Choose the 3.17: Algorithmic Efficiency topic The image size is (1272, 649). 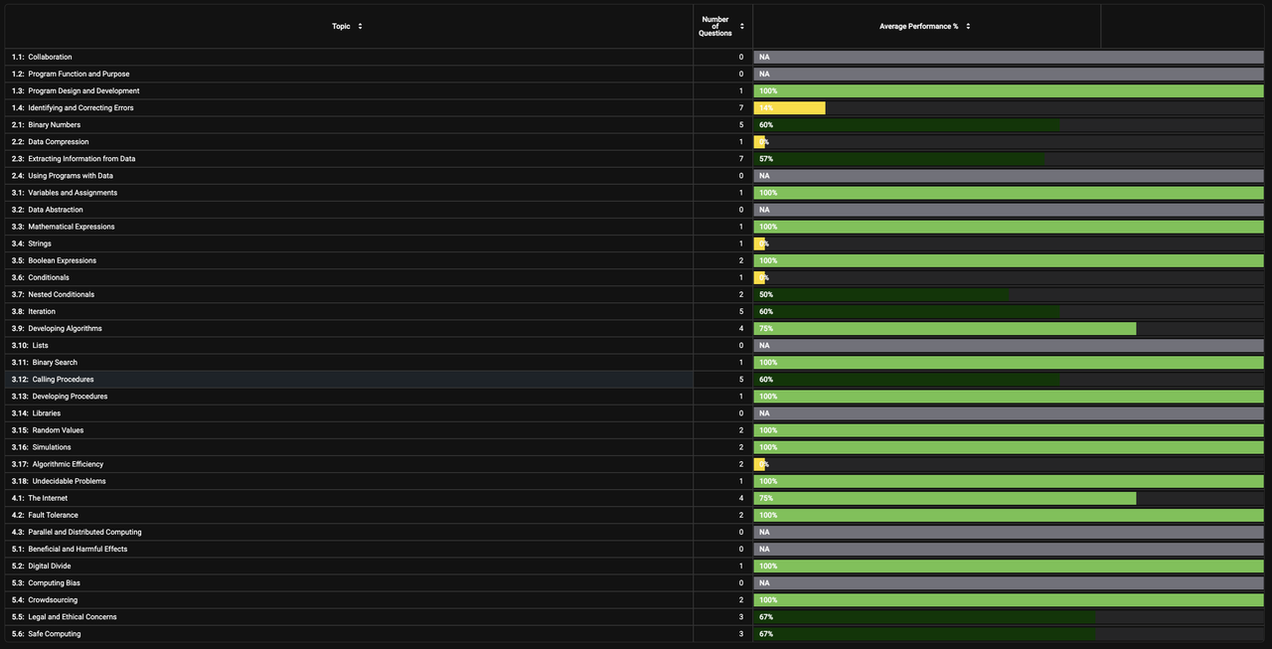point(58,462)
